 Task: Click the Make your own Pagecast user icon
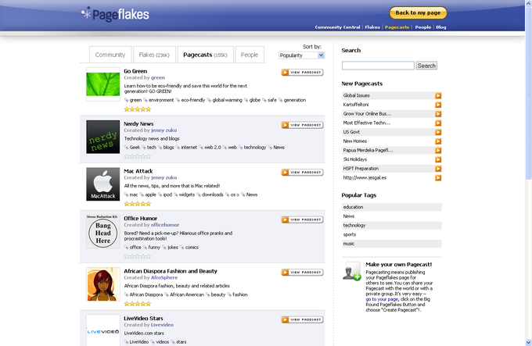coord(351,271)
